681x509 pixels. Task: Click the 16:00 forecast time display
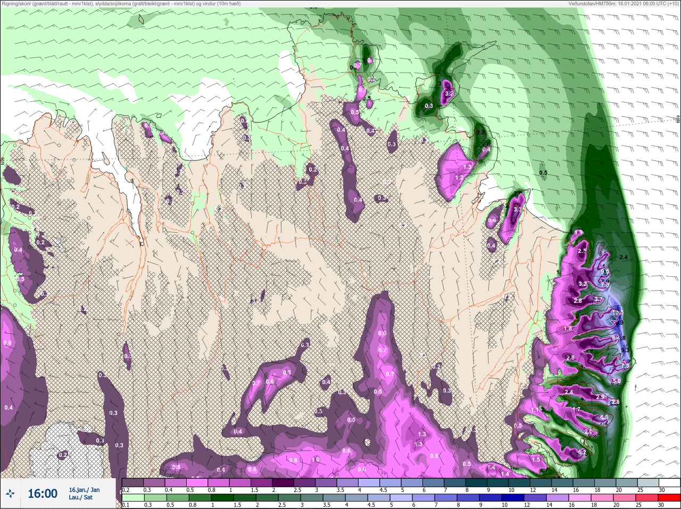click(x=43, y=494)
